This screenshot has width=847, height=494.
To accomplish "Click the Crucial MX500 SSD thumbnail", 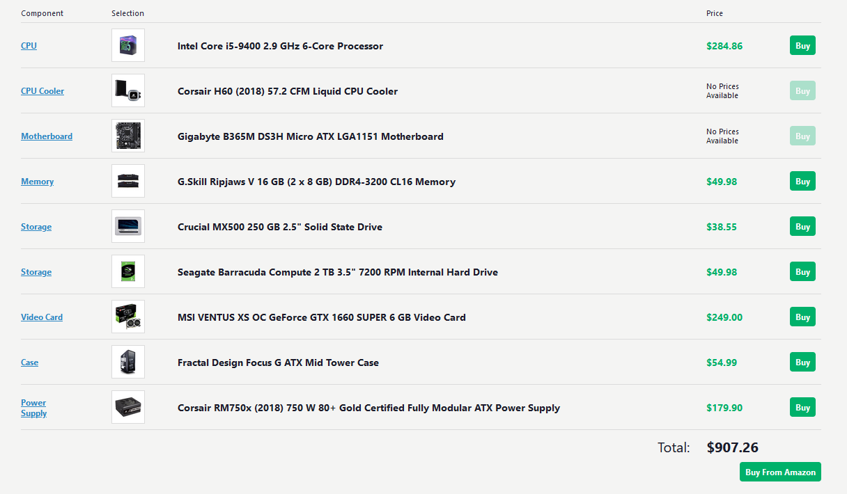I will pos(128,227).
